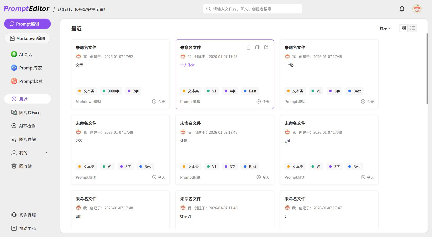Image resolution: width=432 pixels, height=237 pixels.
Task: Click the share icon on highlighted card
Action: pyautogui.click(x=266, y=47)
